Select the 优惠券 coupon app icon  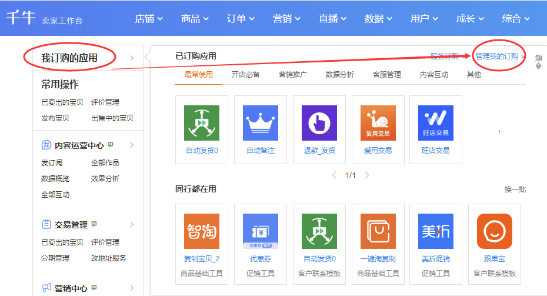tap(260, 231)
